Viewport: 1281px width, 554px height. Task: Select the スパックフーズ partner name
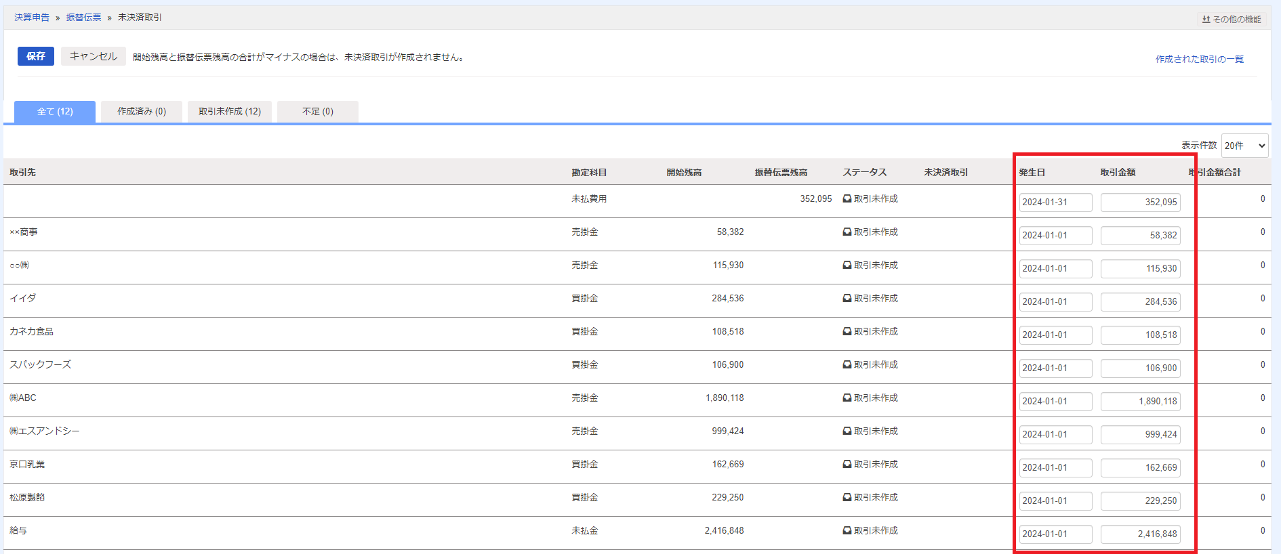[x=40, y=365]
